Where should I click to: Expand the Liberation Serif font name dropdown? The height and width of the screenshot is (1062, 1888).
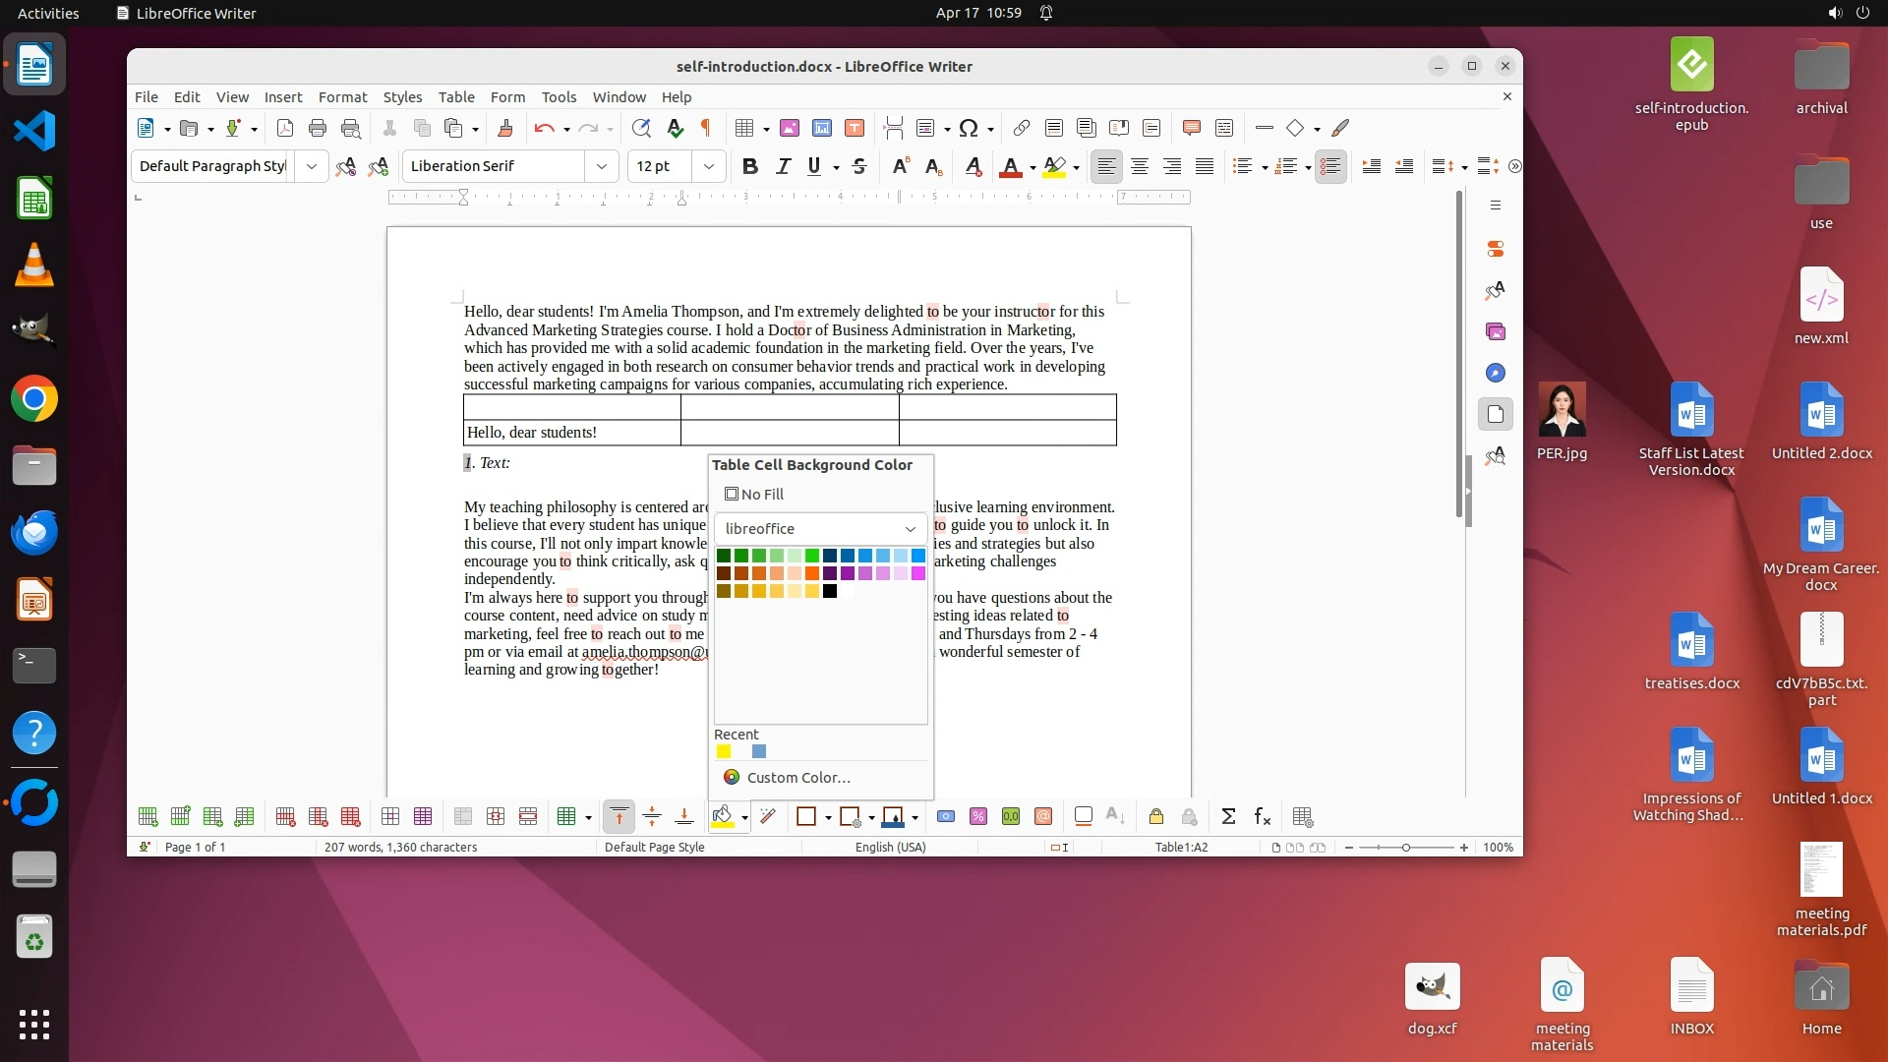[x=601, y=166]
